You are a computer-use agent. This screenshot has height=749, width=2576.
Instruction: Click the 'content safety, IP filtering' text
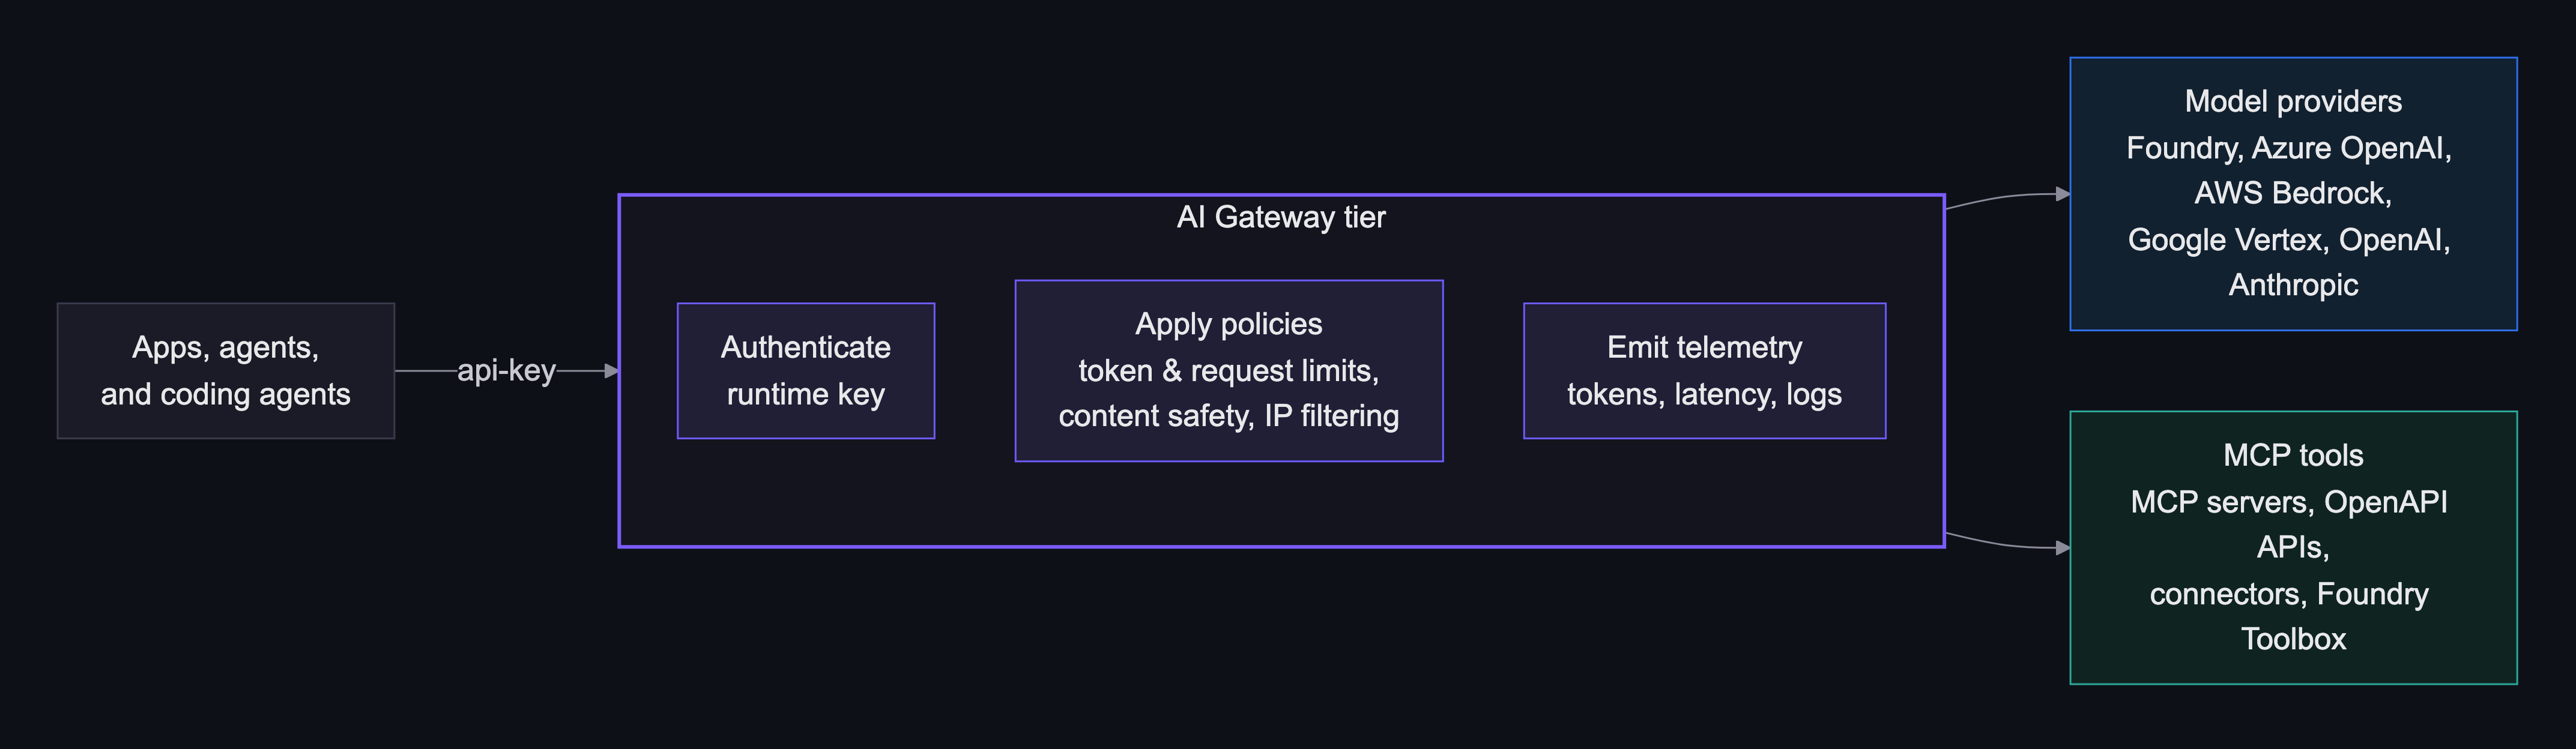pos(1229,416)
